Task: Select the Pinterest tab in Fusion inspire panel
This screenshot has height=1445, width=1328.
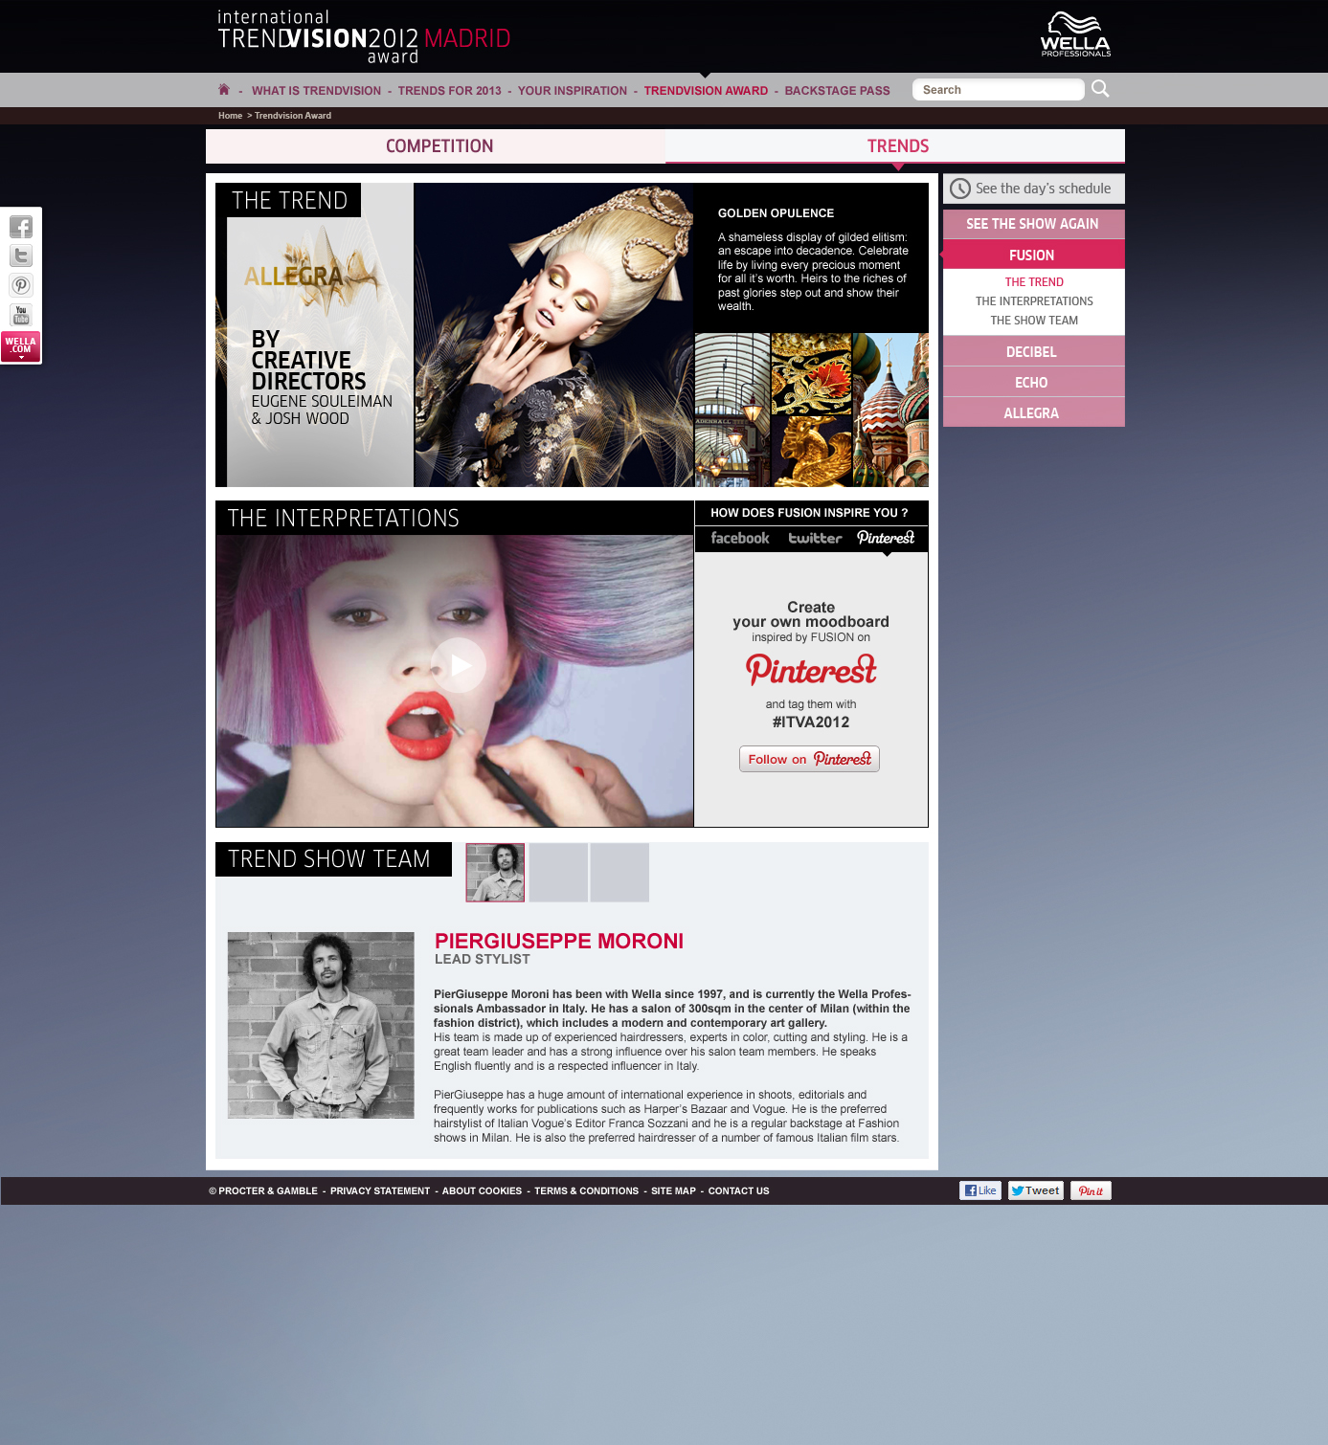Action: pos(886,538)
